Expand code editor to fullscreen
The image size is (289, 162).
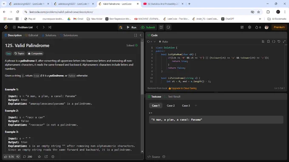pos(284,41)
